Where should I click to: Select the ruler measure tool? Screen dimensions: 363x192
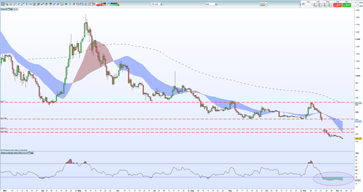[x=15, y=4]
